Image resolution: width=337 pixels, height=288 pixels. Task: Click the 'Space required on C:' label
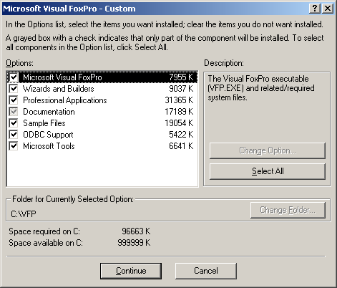coord(44,231)
